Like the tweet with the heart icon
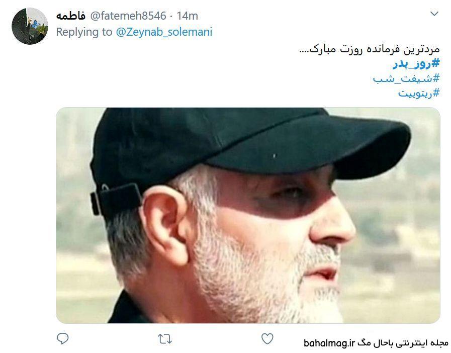This screenshot has height=353, width=451. click(x=267, y=339)
